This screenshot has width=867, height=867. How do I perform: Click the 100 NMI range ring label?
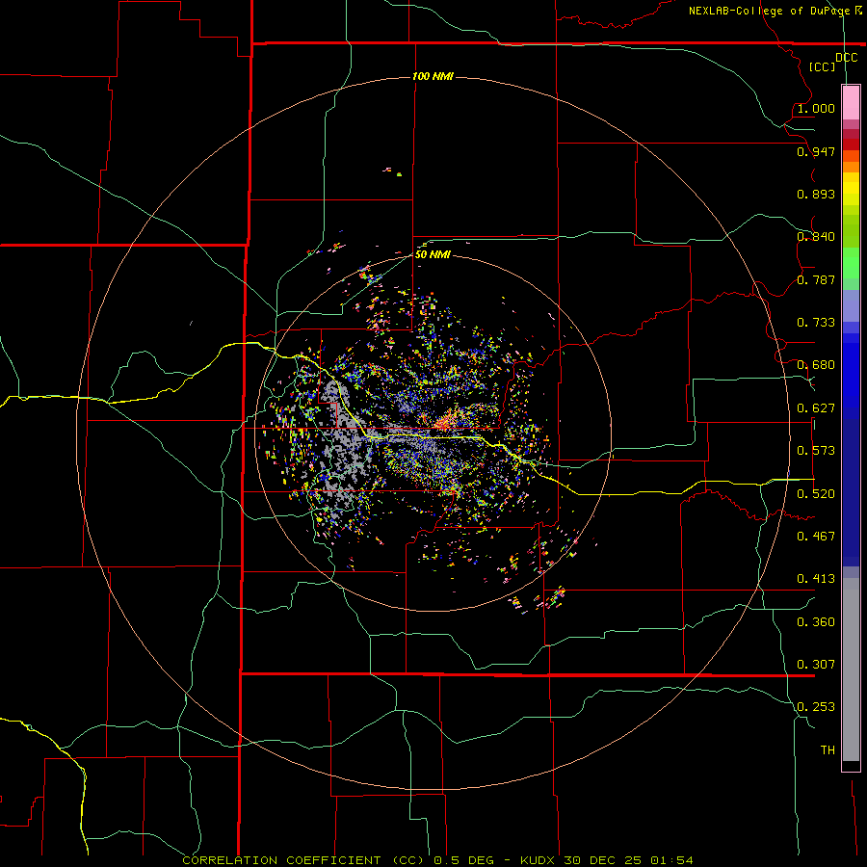pos(433,76)
